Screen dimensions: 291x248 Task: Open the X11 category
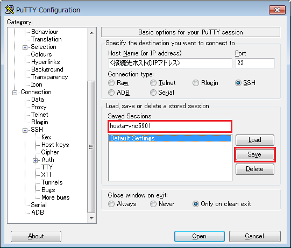coord(46,175)
